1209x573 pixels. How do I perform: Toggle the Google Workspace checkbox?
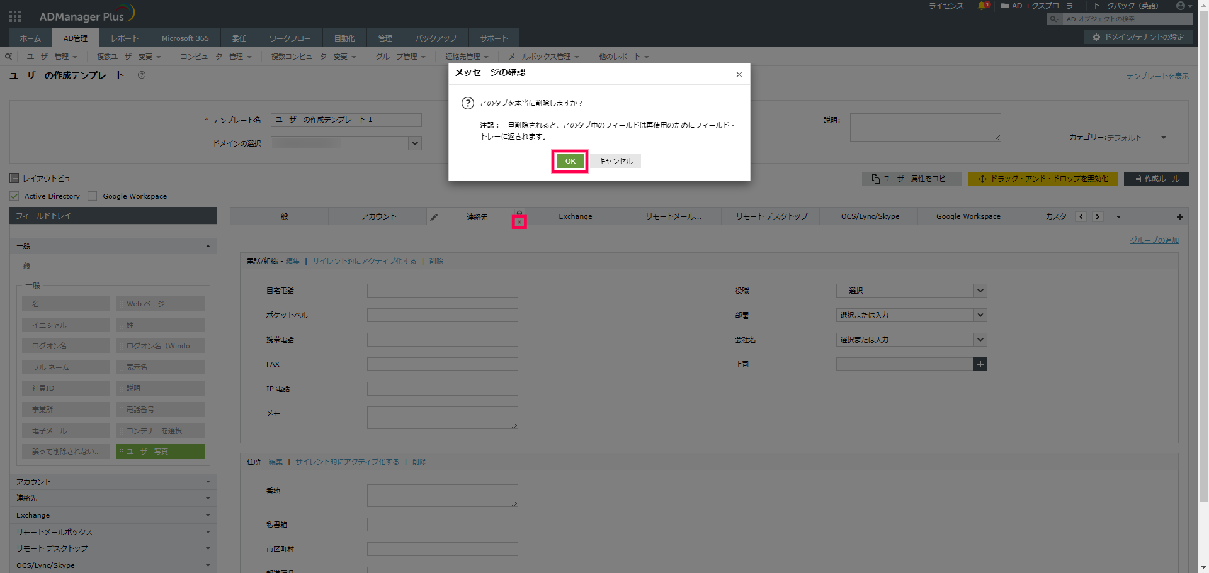(93, 196)
